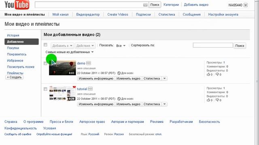This screenshot has height=145, width=259.
Task: Open 'Покупки' in sidebar
Action: (13, 48)
